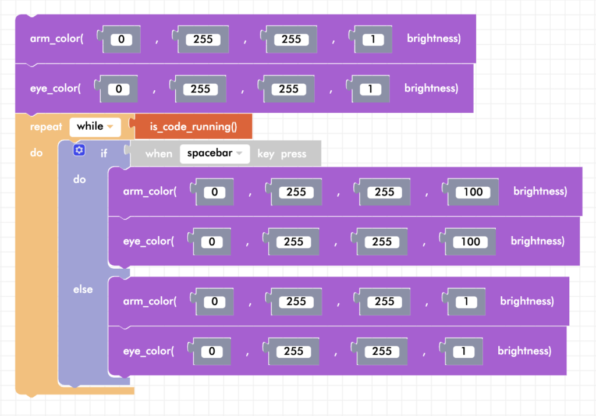Screen dimensions: 596x416
Task: Select the 'repeat' label on the loop block
Action: pyautogui.click(x=46, y=127)
